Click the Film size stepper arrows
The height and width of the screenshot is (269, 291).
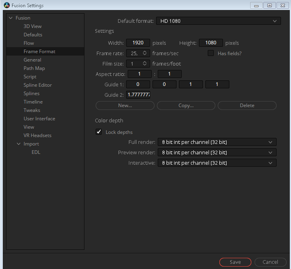[x=145, y=64]
